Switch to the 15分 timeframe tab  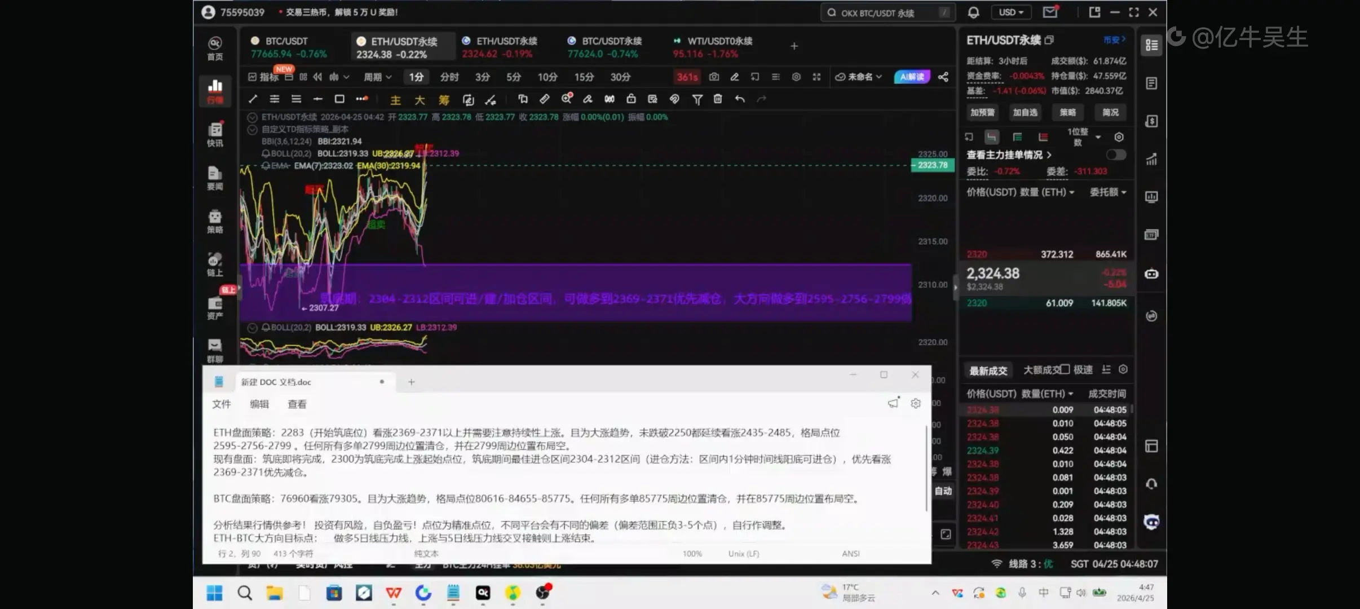pyautogui.click(x=584, y=77)
